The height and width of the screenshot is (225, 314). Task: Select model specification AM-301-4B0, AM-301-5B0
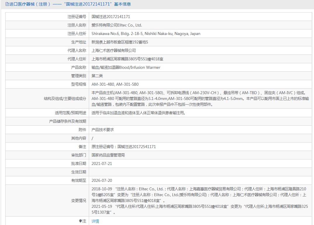pos(115,84)
